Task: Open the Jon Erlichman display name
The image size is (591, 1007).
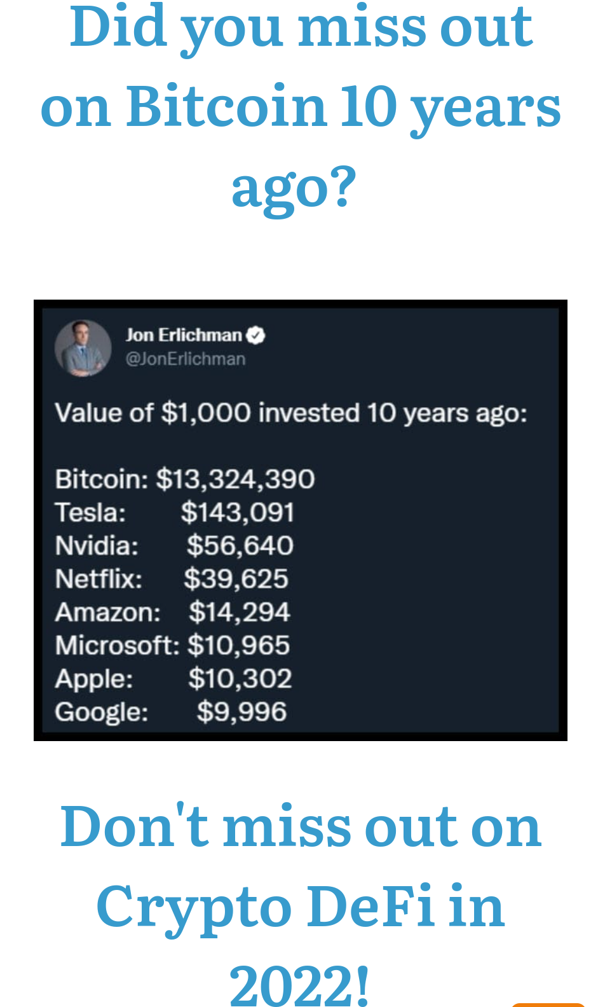Action: point(184,335)
